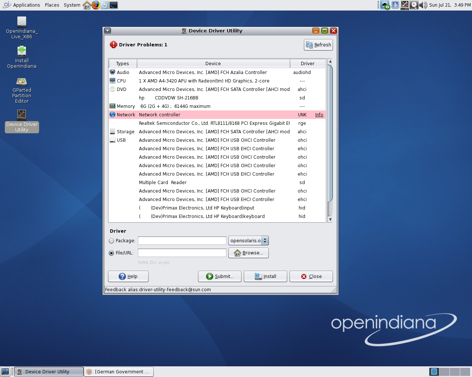
Task: Click the Types column header
Action: 123,63
